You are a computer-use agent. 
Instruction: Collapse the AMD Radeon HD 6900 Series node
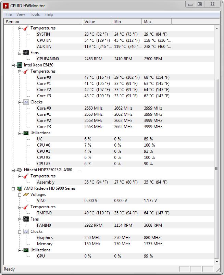13,188
